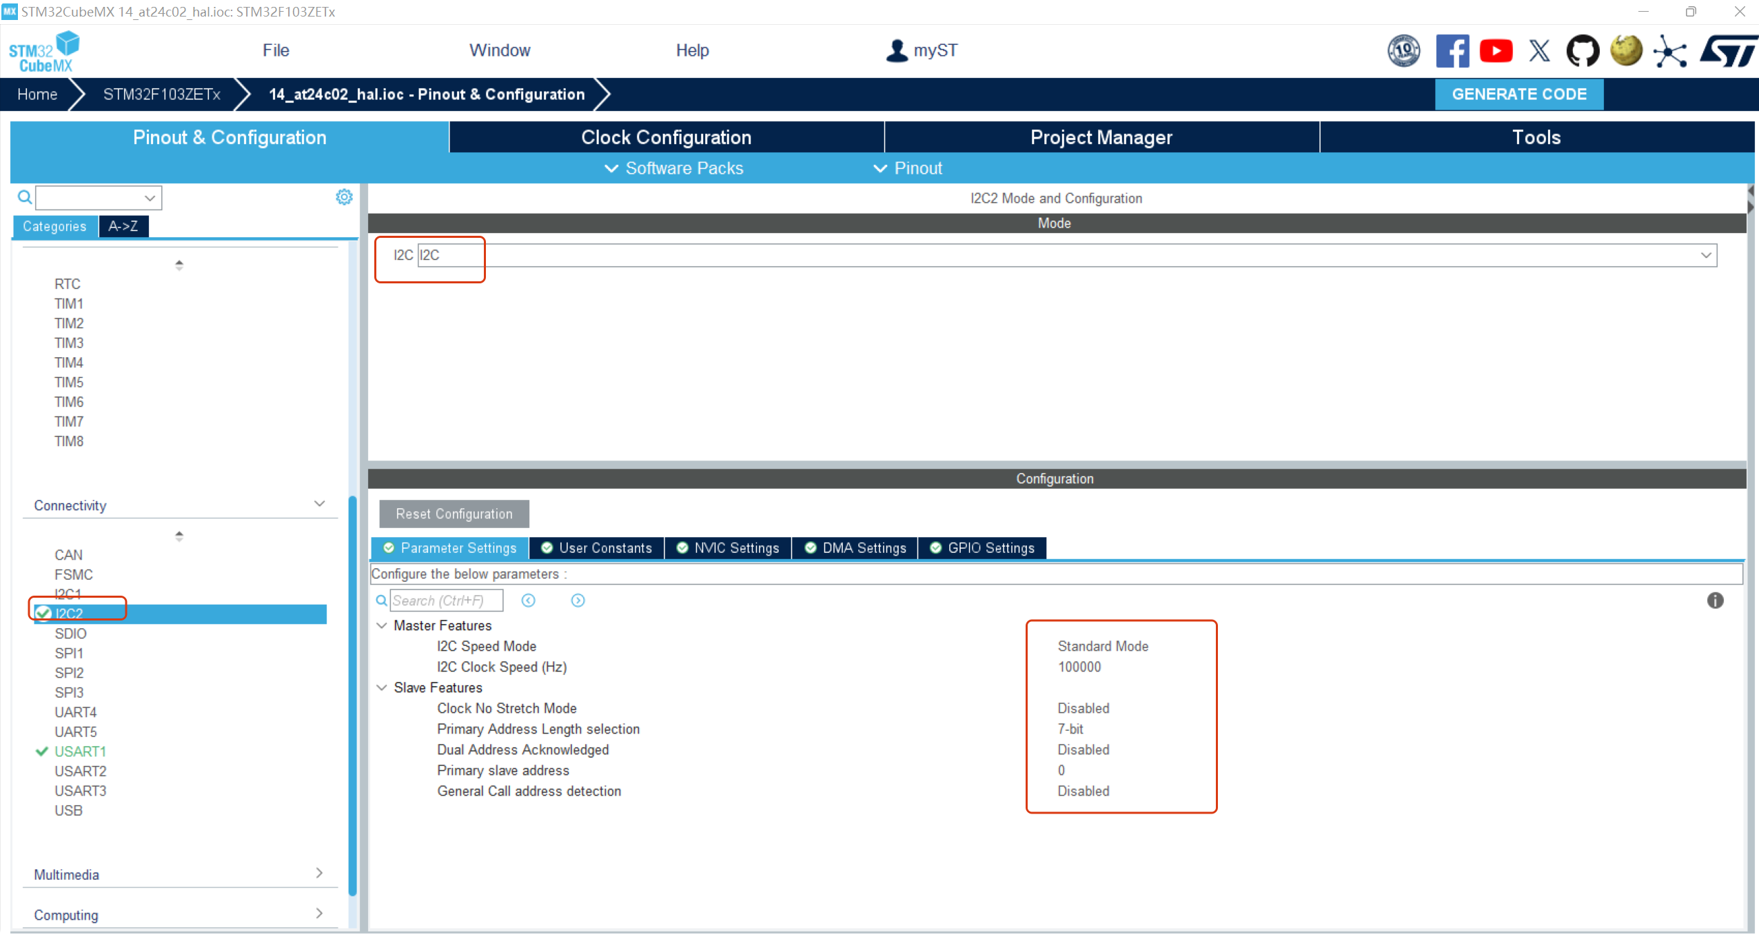This screenshot has width=1759, height=939.
Task: Select I2C1 in Connectivity list
Action: pyautogui.click(x=68, y=594)
